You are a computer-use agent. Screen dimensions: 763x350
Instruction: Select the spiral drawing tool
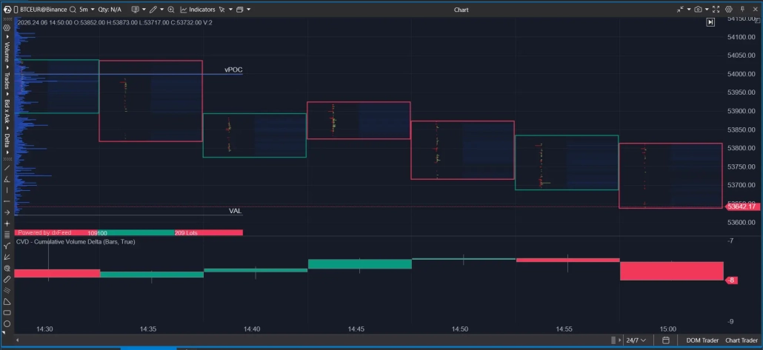(7, 269)
